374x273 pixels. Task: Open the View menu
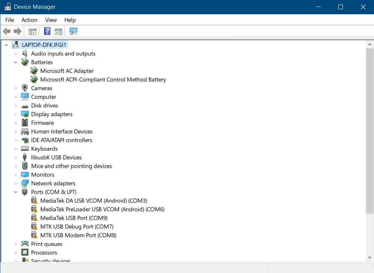(51, 20)
